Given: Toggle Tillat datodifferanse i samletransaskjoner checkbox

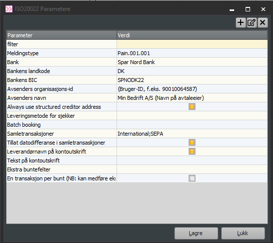Looking at the screenshot, I should point(192,143).
